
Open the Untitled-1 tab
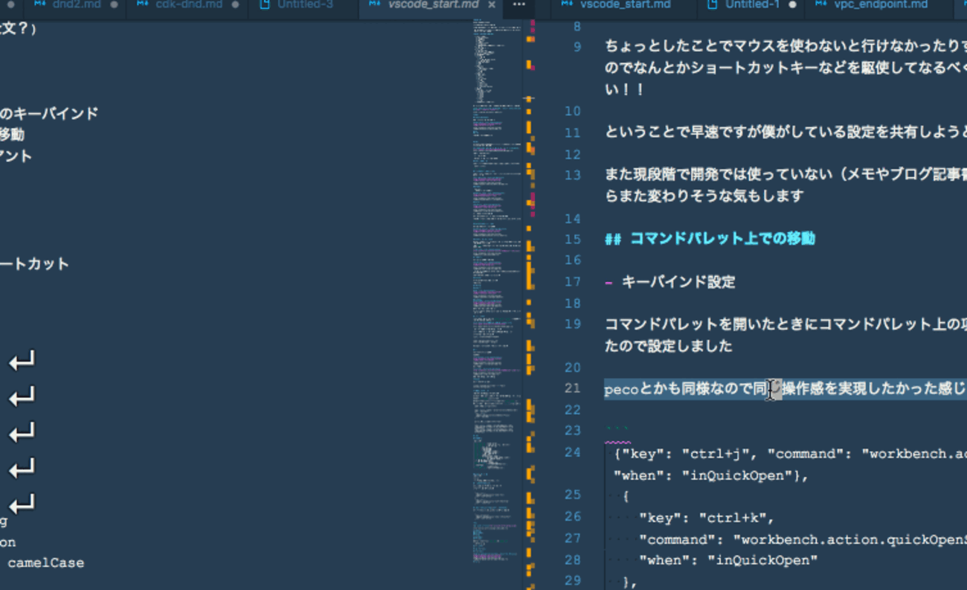coord(752,4)
